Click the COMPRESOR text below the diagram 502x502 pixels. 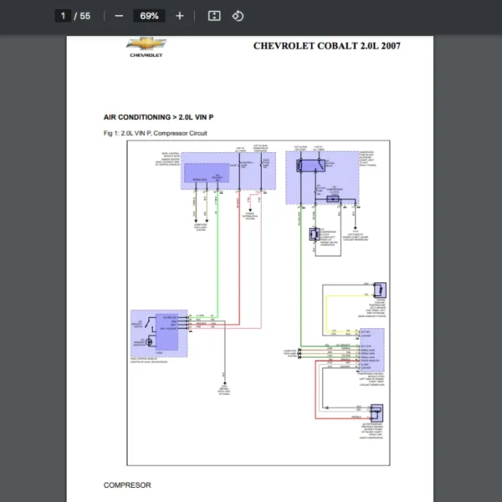click(x=127, y=485)
